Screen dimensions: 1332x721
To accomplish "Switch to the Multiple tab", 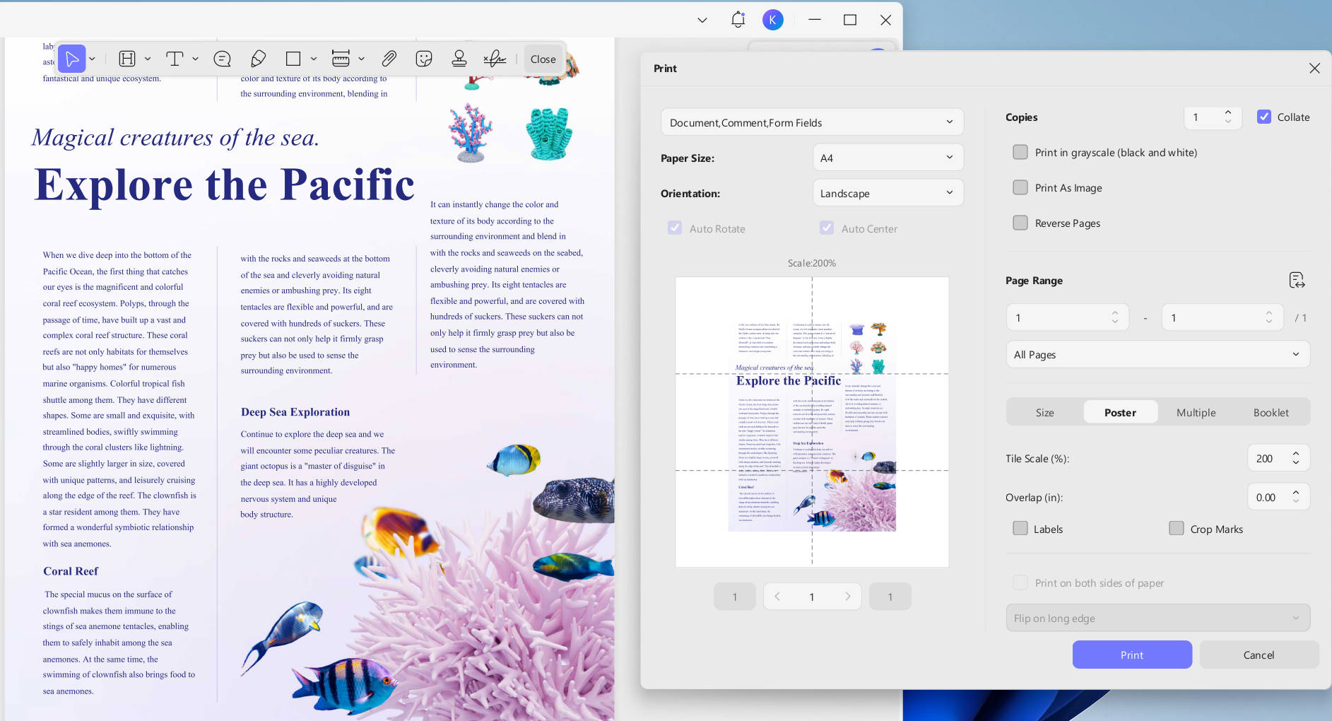I will 1196,412.
